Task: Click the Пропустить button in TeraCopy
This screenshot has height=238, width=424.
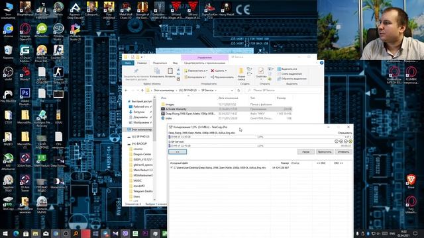Action: [325, 151]
